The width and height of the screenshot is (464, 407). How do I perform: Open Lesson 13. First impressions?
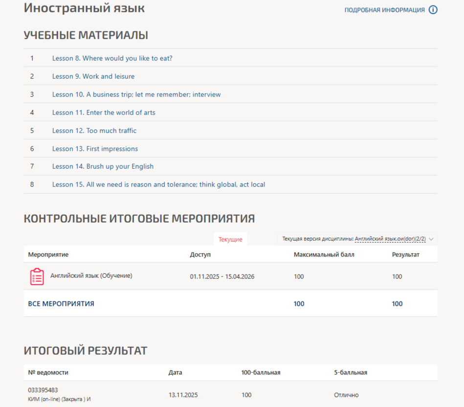point(95,149)
